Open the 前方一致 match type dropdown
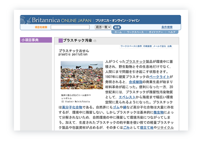Image resolution: width=202 pixels, height=142 pixels. tap(103, 27)
